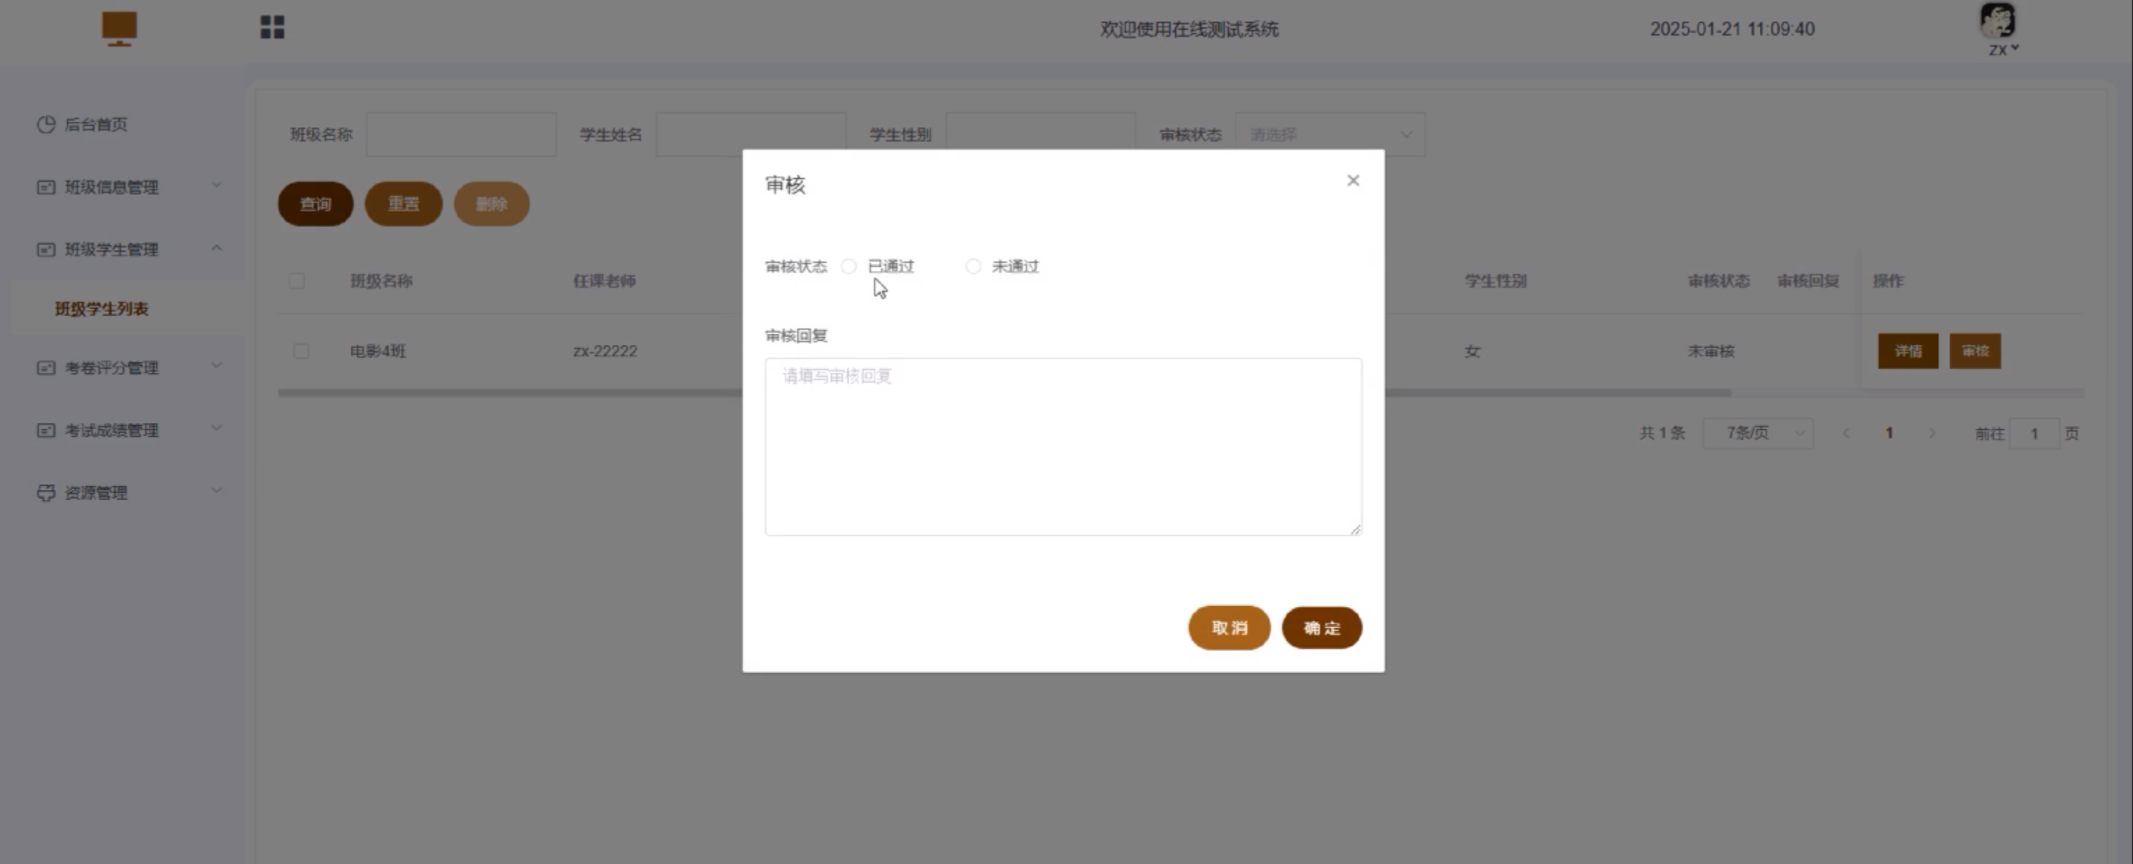The width and height of the screenshot is (2133, 864).
Task: Select the 未通过 radio button
Action: [973, 266]
